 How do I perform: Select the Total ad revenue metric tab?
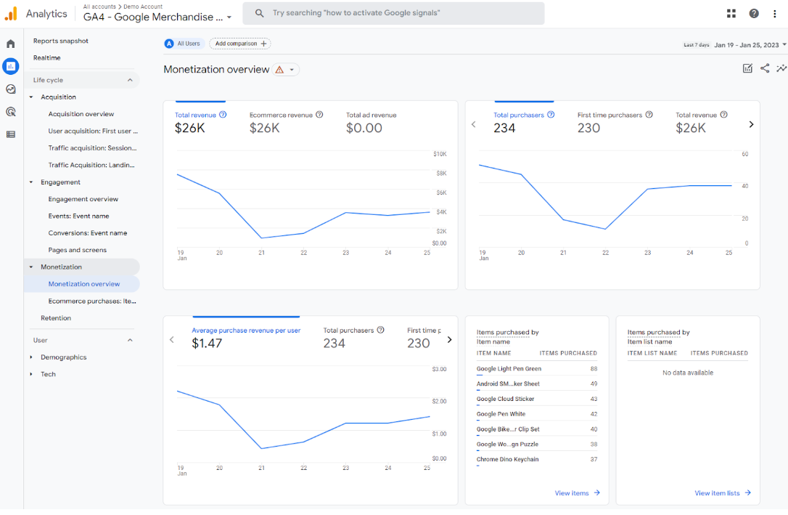point(371,122)
